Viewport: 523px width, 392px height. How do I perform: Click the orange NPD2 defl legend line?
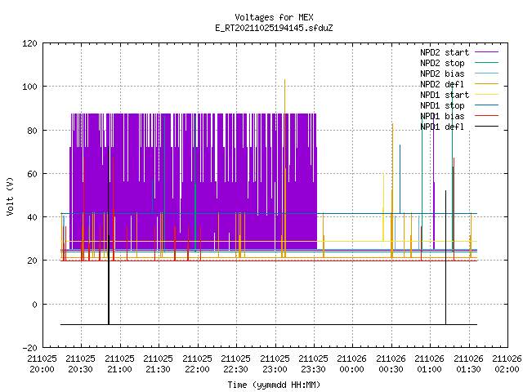click(487, 84)
